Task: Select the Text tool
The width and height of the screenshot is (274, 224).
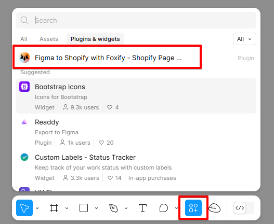Action: coord(142,208)
